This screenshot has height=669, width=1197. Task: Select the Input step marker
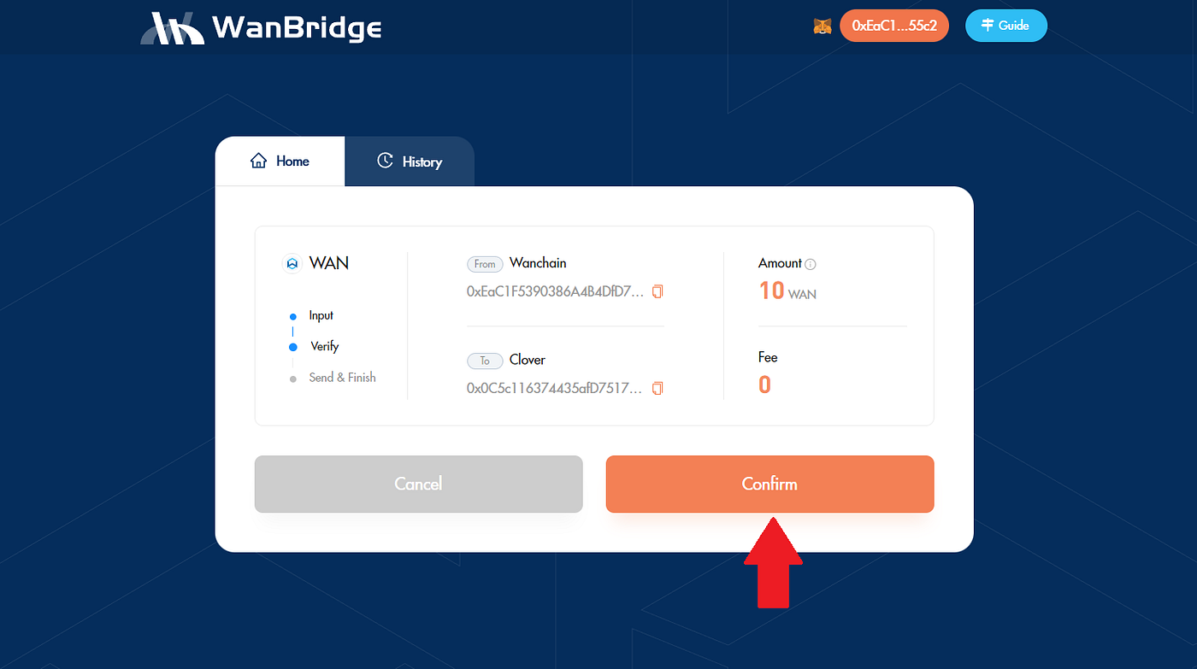pos(293,316)
